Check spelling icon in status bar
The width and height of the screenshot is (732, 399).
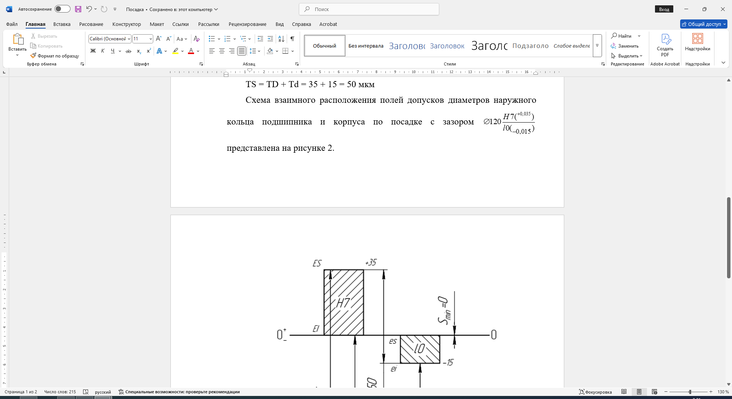pos(86,392)
